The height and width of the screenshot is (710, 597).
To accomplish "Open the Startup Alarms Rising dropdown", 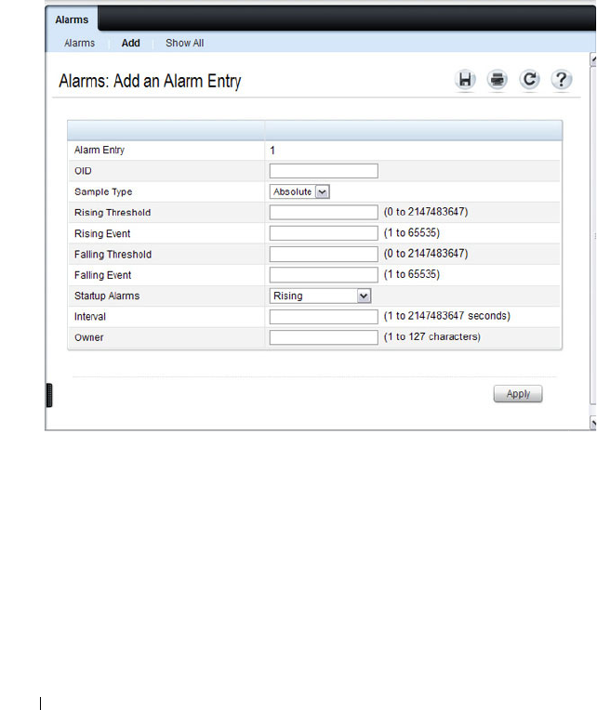I will pos(320,296).
